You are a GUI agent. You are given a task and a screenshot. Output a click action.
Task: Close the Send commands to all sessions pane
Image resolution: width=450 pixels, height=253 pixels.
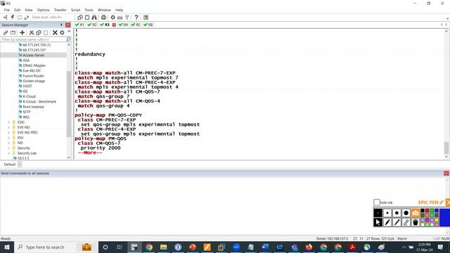[446, 174]
